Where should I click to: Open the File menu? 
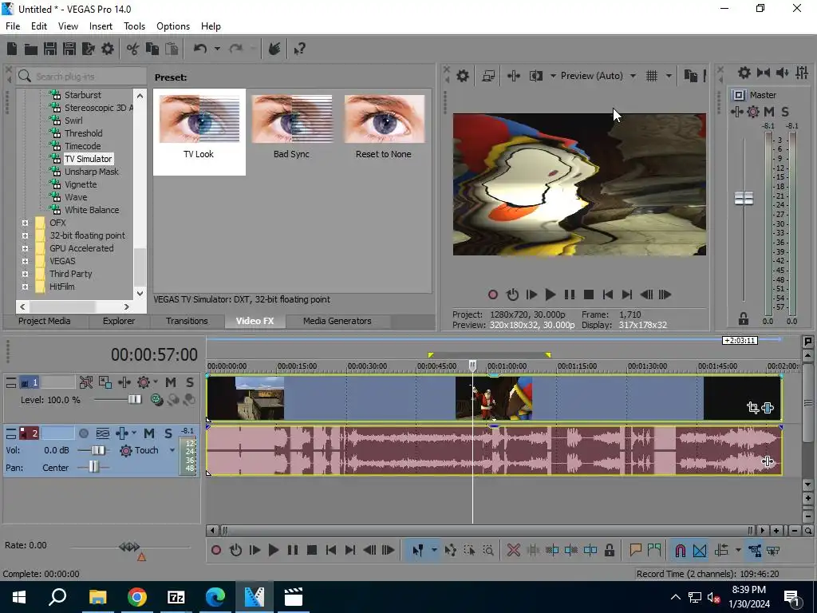(13, 26)
